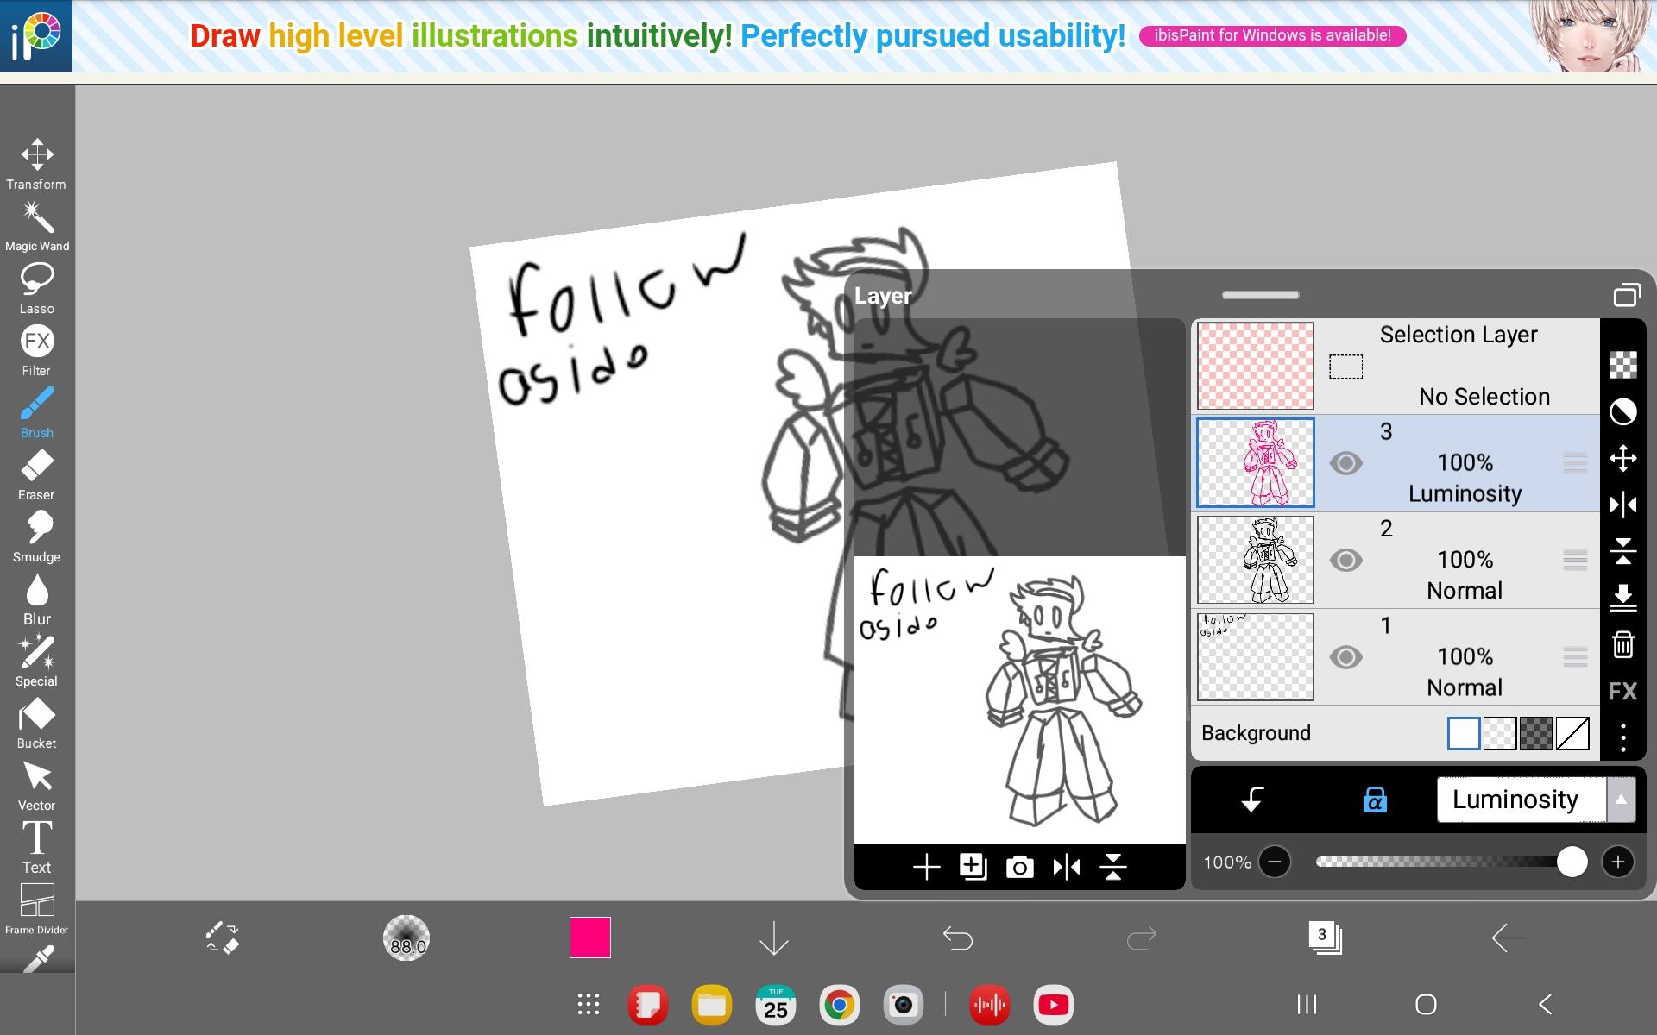
Task: Decrease layer opacity with minus button
Action: click(x=1275, y=862)
